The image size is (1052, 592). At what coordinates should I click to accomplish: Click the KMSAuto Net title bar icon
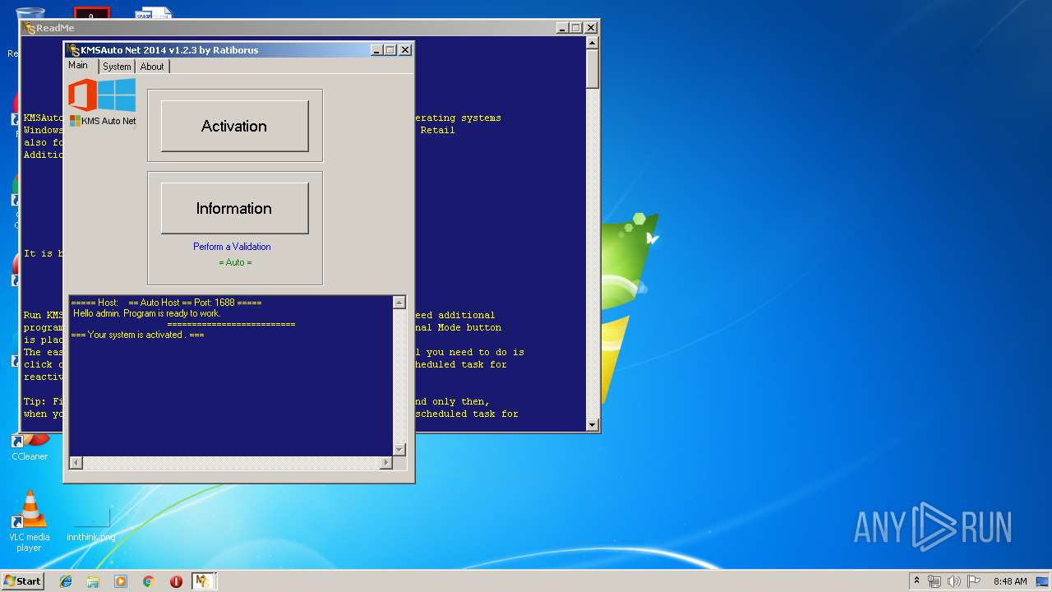tap(73, 50)
